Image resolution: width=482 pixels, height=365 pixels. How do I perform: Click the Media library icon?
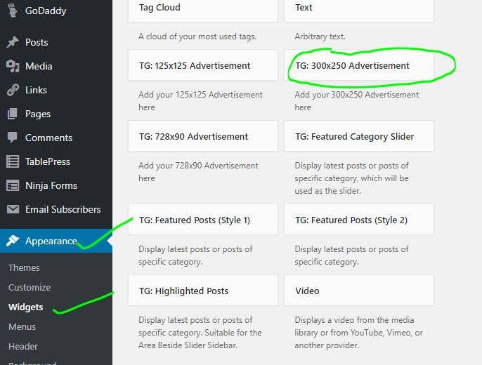(x=13, y=66)
